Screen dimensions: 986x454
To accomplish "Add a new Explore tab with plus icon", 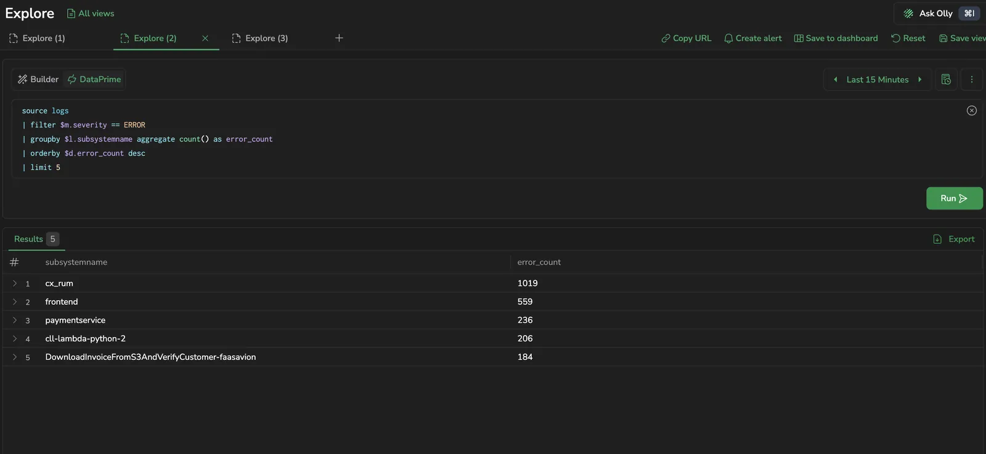I will click(339, 38).
